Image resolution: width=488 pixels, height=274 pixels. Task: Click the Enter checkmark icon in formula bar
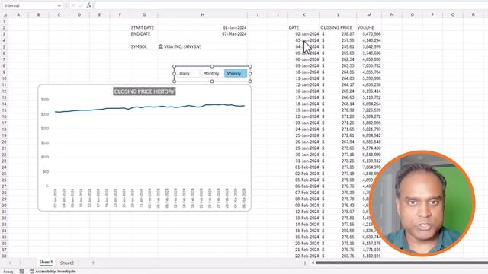pyautogui.click(x=81, y=5)
